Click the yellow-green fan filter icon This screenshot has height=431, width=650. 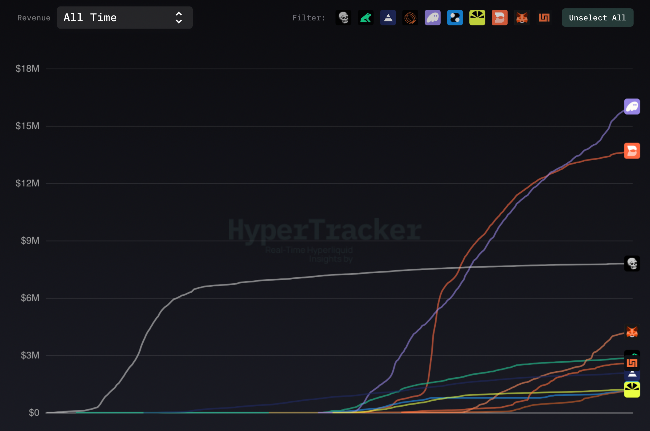477,18
